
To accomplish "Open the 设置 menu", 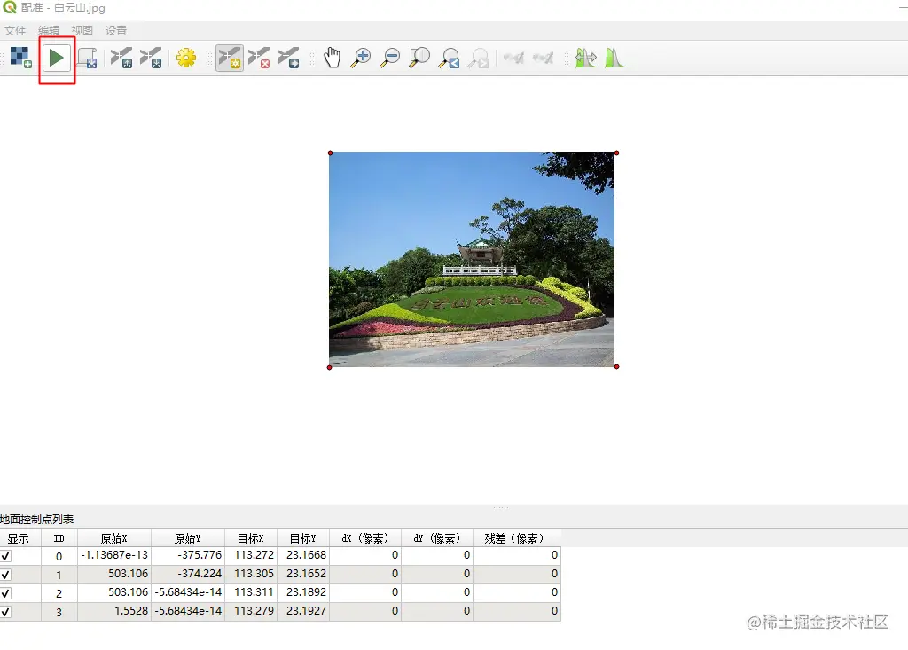I will click(116, 31).
